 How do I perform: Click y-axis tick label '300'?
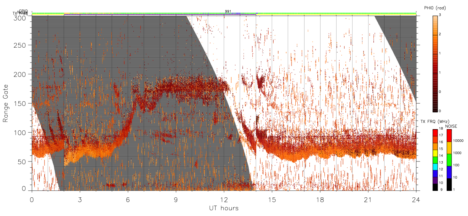point(20,18)
